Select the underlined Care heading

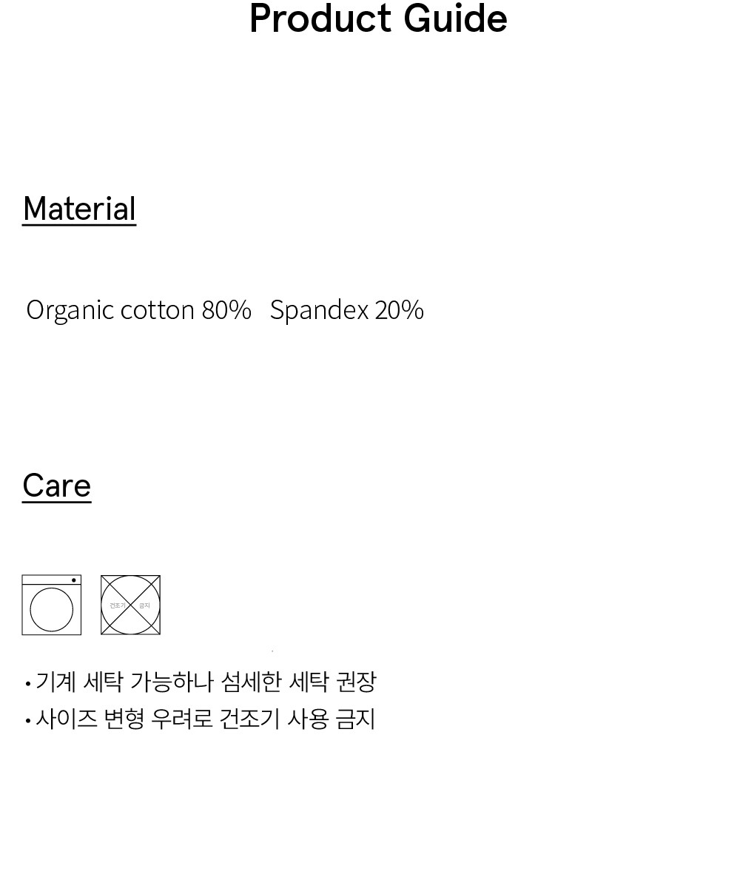[56, 486]
